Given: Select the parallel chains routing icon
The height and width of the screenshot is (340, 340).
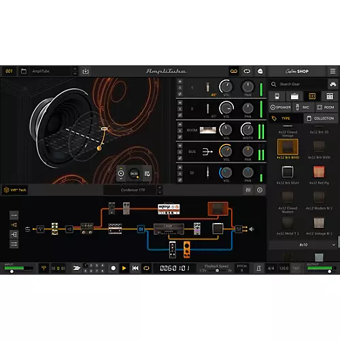Looking at the screenshot, I should (14, 244).
